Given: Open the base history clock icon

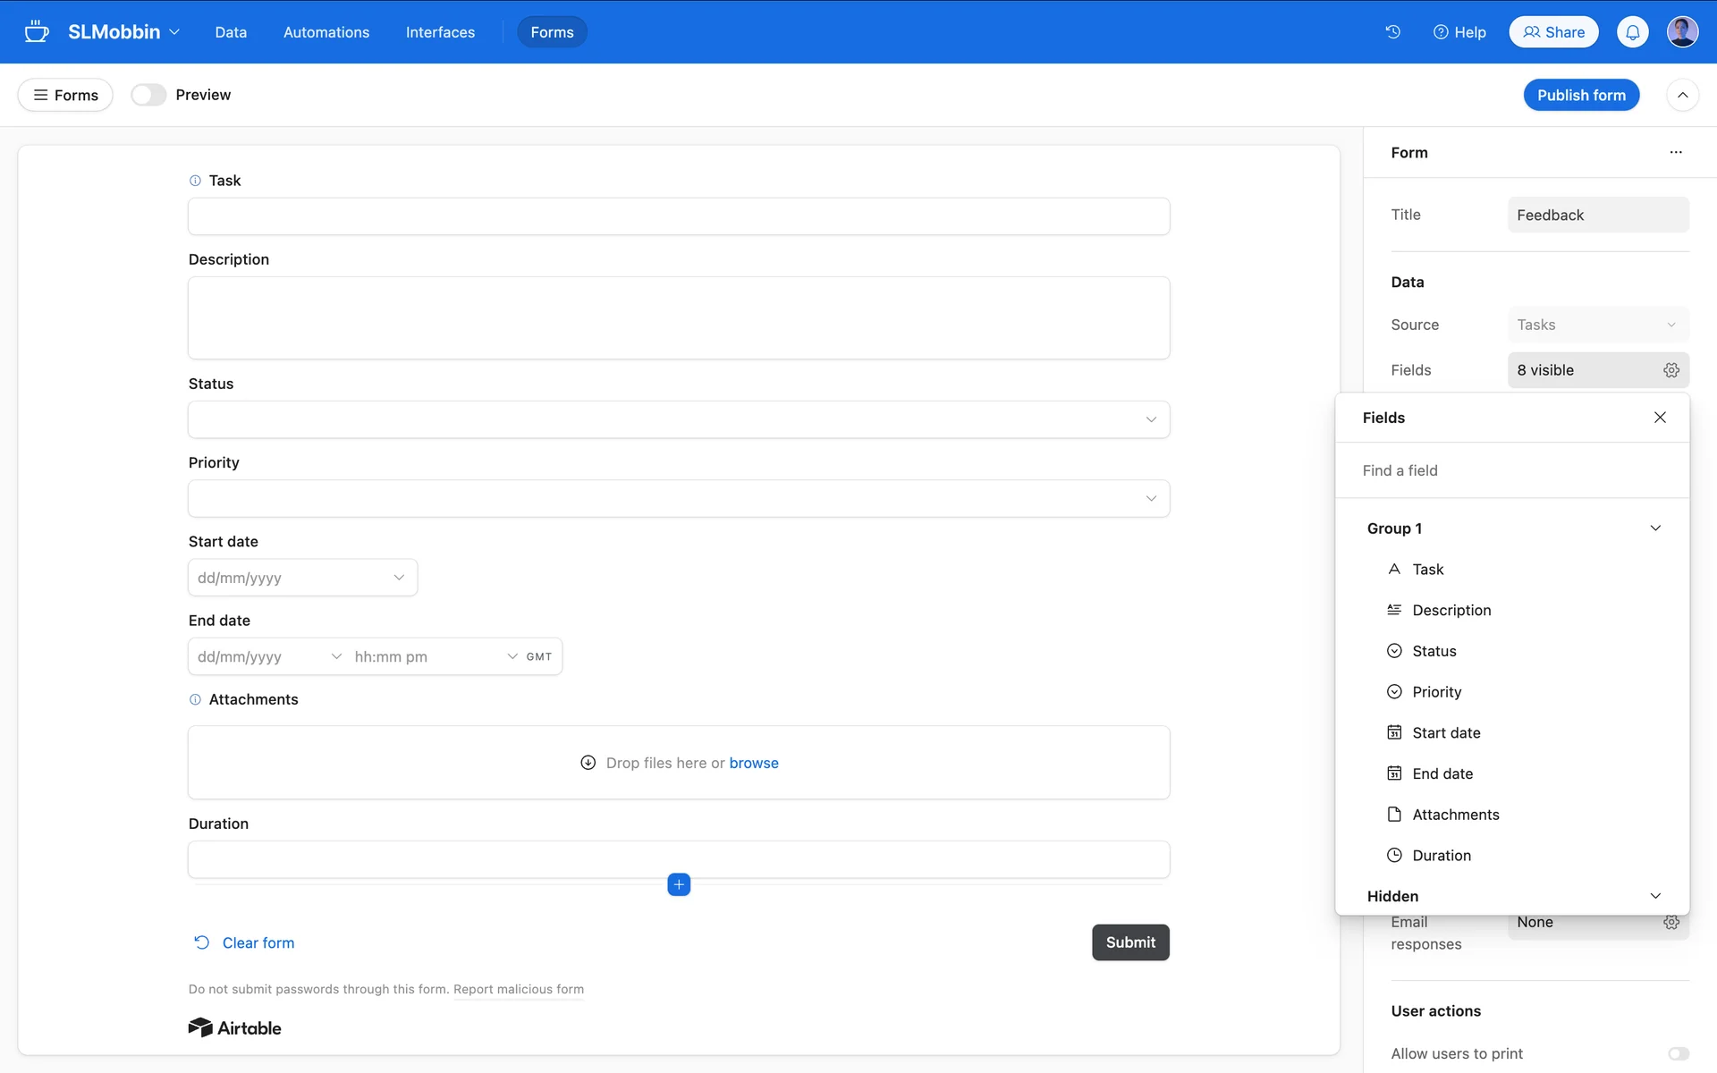Looking at the screenshot, I should 1392,32.
